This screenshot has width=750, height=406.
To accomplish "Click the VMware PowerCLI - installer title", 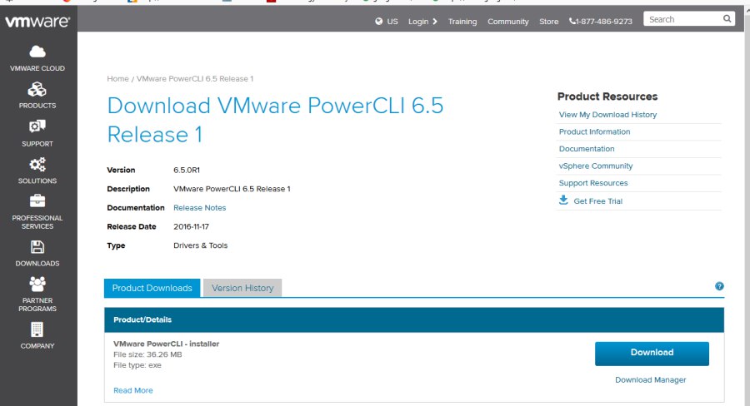I will [x=166, y=344].
